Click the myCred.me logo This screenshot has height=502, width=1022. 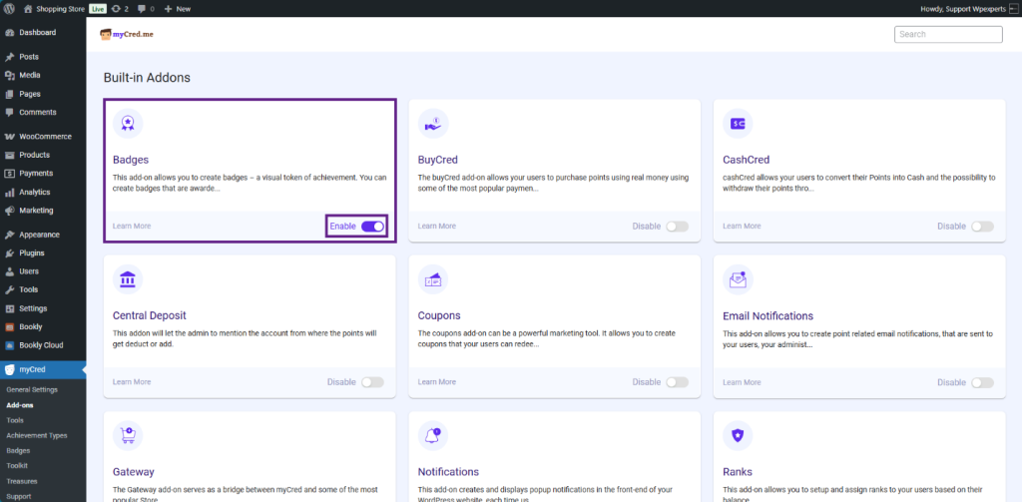pos(127,34)
